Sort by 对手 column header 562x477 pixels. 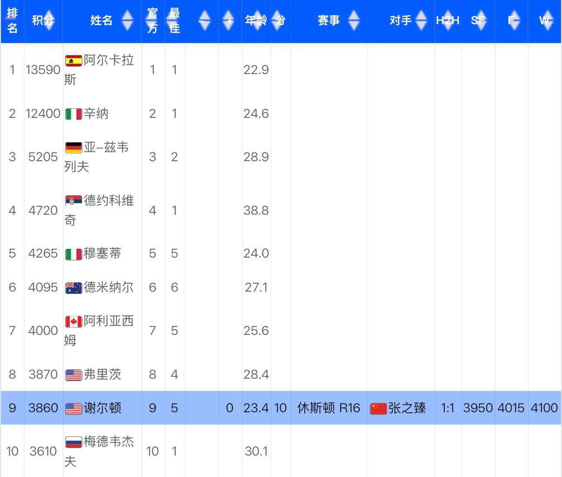[x=401, y=21]
